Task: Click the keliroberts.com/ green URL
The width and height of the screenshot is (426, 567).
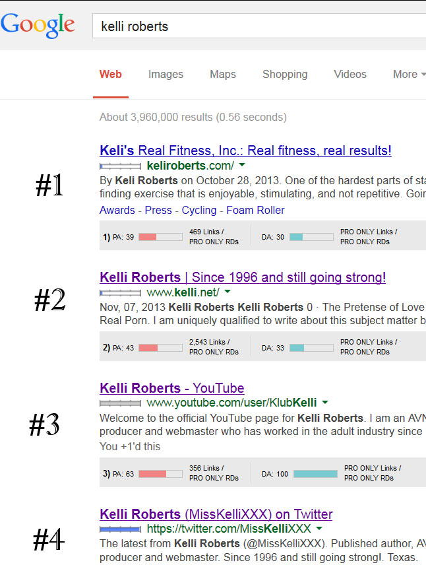Action: pyautogui.click(x=191, y=166)
